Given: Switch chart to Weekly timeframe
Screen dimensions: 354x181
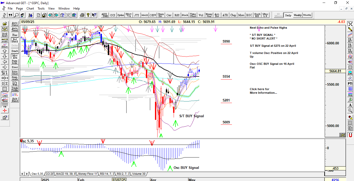Looking at the screenshot, I should [298, 15].
